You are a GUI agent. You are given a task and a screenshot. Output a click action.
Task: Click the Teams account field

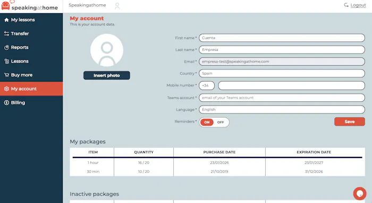[282, 98]
